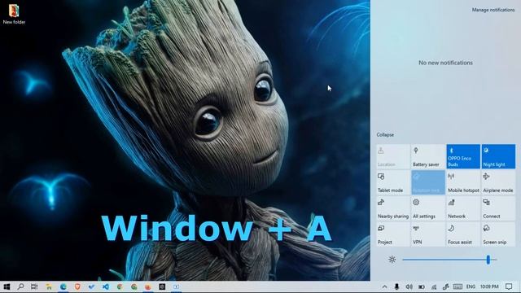Open taskbar Search
The image size is (521, 293).
[20, 286]
